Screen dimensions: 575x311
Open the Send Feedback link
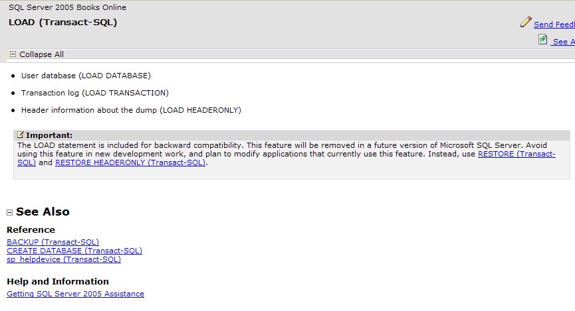(554, 25)
